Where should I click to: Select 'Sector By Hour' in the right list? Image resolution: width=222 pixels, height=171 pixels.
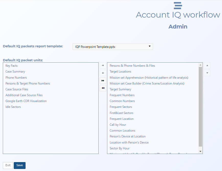pos(119,148)
